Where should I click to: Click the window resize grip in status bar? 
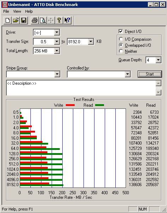(164, 209)
